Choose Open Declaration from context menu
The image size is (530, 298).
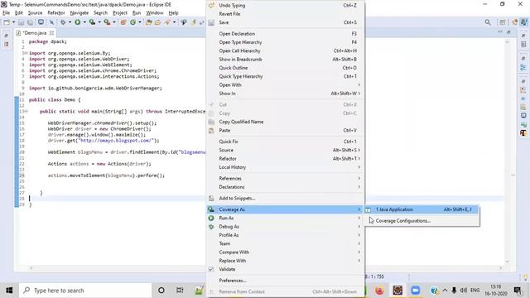pos(286,34)
